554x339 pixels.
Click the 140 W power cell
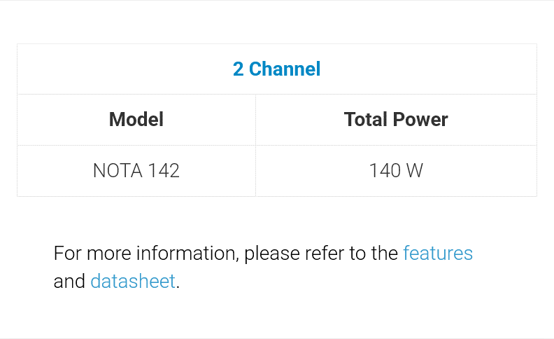(396, 171)
